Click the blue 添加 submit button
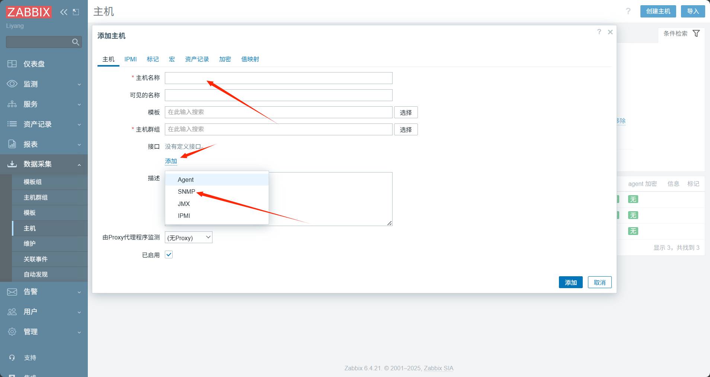Image resolution: width=710 pixels, height=377 pixels. pos(571,282)
